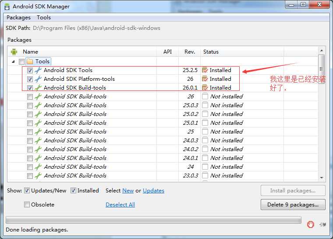333x239 pixels.
Task: Open the Tools menu
Action: 44,18
